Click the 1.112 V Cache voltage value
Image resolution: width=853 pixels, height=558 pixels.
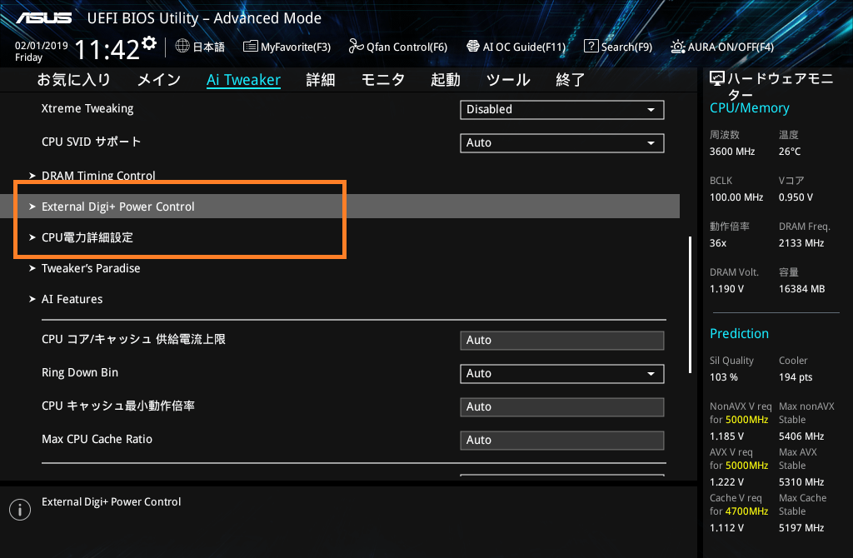point(726,527)
